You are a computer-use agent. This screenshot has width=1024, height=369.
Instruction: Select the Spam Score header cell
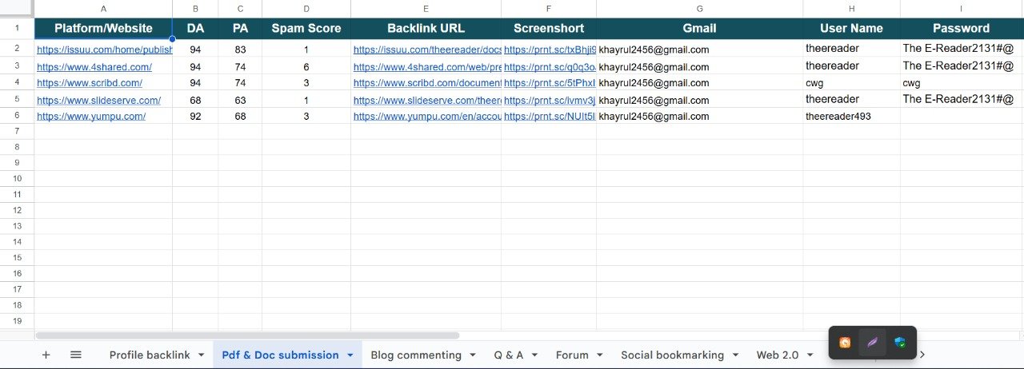[306, 28]
